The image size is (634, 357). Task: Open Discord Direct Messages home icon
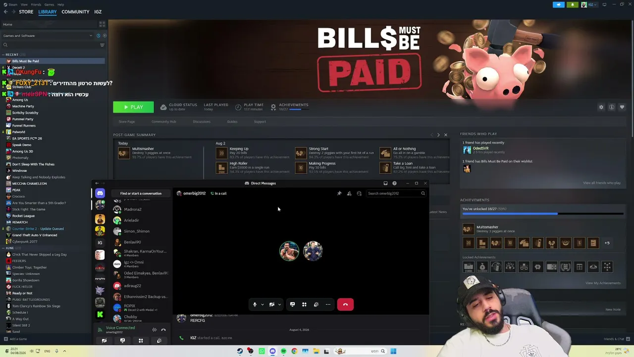(100, 193)
